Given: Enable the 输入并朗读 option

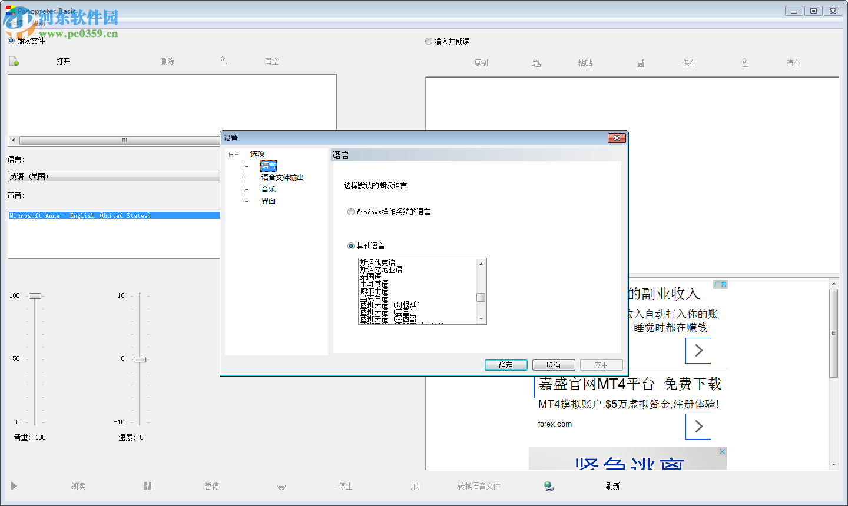Looking at the screenshot, I should click(x=428, y=41).
